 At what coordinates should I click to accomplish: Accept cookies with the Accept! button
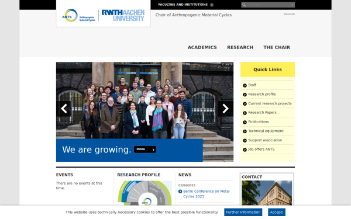coord(277,213)
